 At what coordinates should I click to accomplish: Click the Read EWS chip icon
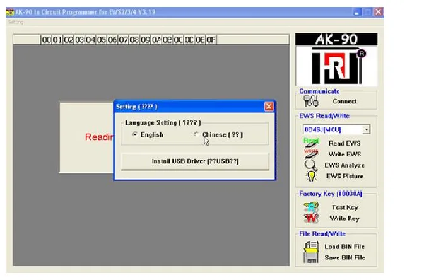311,143
